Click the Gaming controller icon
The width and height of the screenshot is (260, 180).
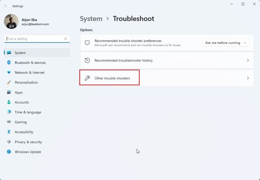click(9, 122)
